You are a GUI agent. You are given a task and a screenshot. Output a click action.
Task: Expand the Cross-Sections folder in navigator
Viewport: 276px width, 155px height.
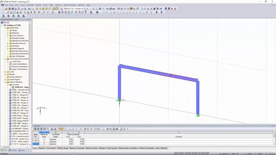click(x=8, y=35)
